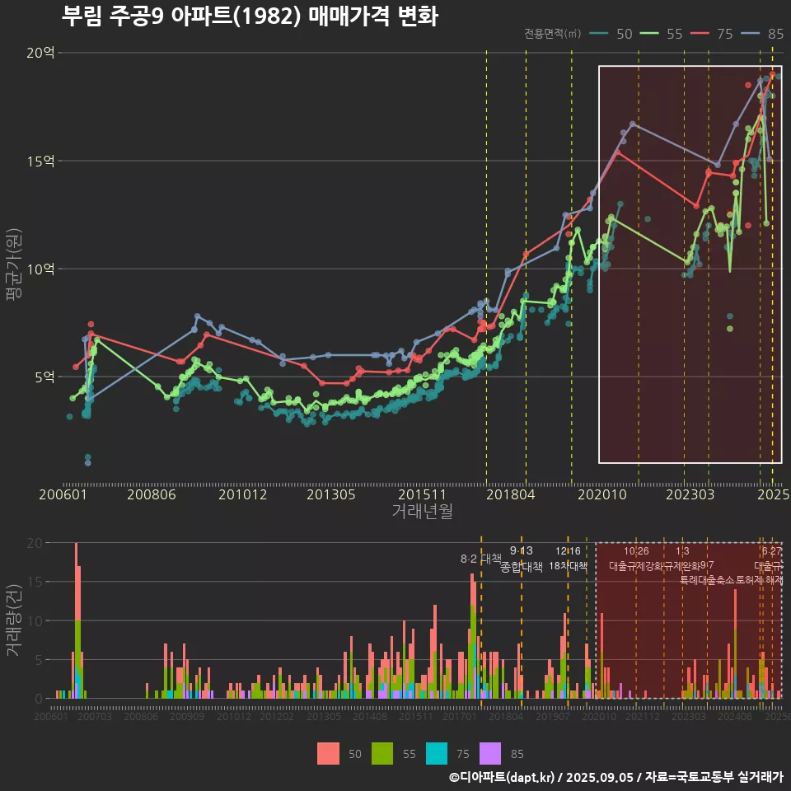Select the purple 85 swatch in bottom legend
791x791 pixels.
491,753
